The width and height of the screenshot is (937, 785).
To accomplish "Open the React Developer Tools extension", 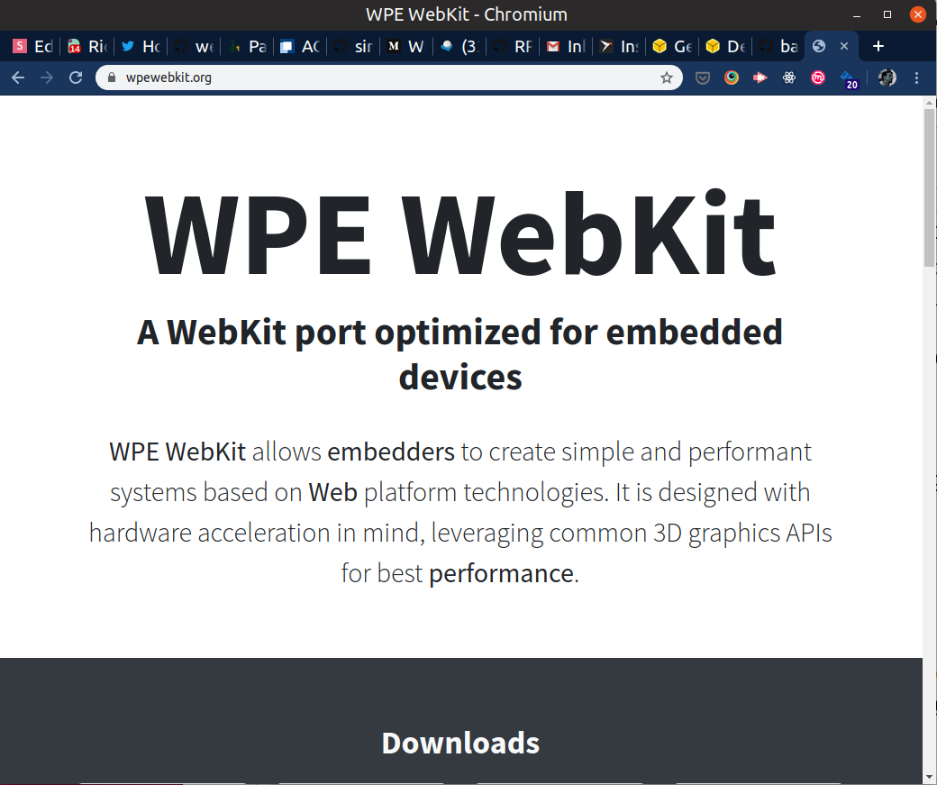I will tap(789, 78).
